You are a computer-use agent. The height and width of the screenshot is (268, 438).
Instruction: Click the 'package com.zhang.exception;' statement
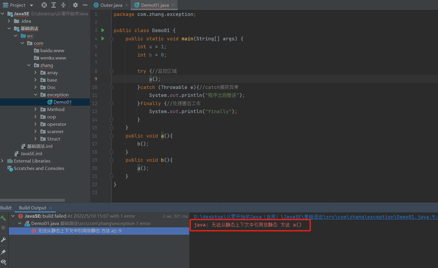(155, 14)
